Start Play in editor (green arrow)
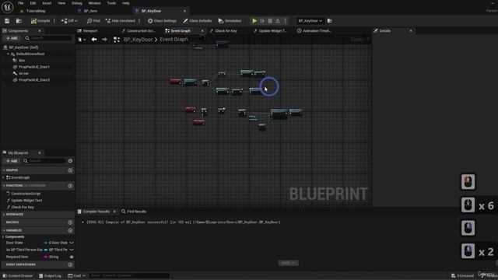This screenshot has height=280, width=498. click(x=254, y=21)
